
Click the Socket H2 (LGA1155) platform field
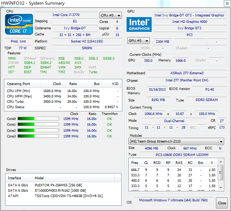pyautogui.click(x=87, y=41)
